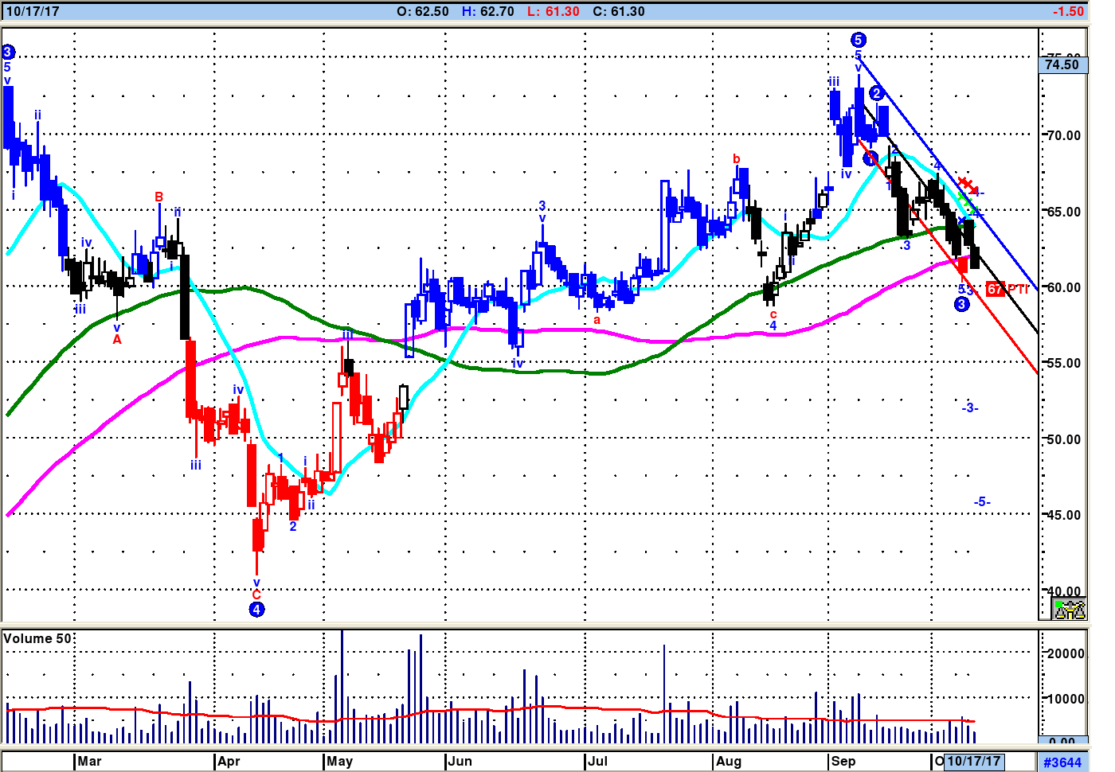Click the Jun label on time axis

460,762
